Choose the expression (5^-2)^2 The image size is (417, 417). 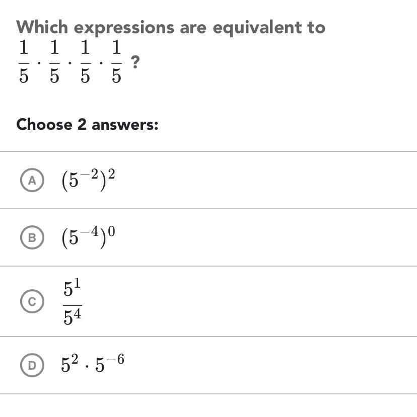click(x=89, y=180)
